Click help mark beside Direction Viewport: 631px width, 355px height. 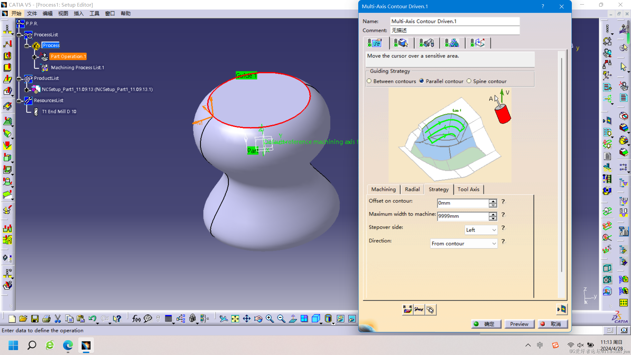[x=503, y=241]
